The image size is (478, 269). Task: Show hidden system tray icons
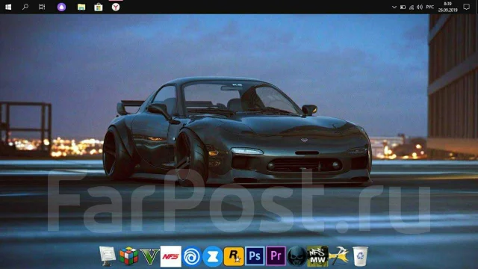pos(394,7)
